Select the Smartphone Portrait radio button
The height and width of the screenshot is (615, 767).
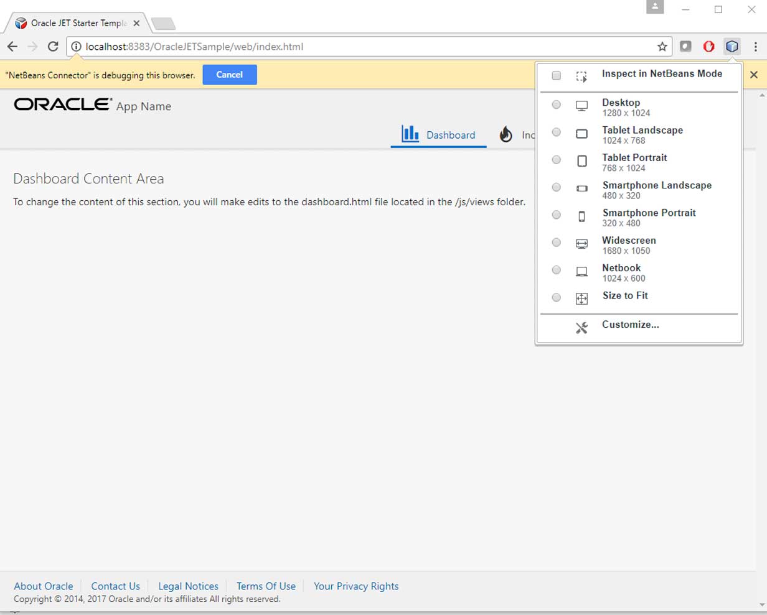pos(557,215)
